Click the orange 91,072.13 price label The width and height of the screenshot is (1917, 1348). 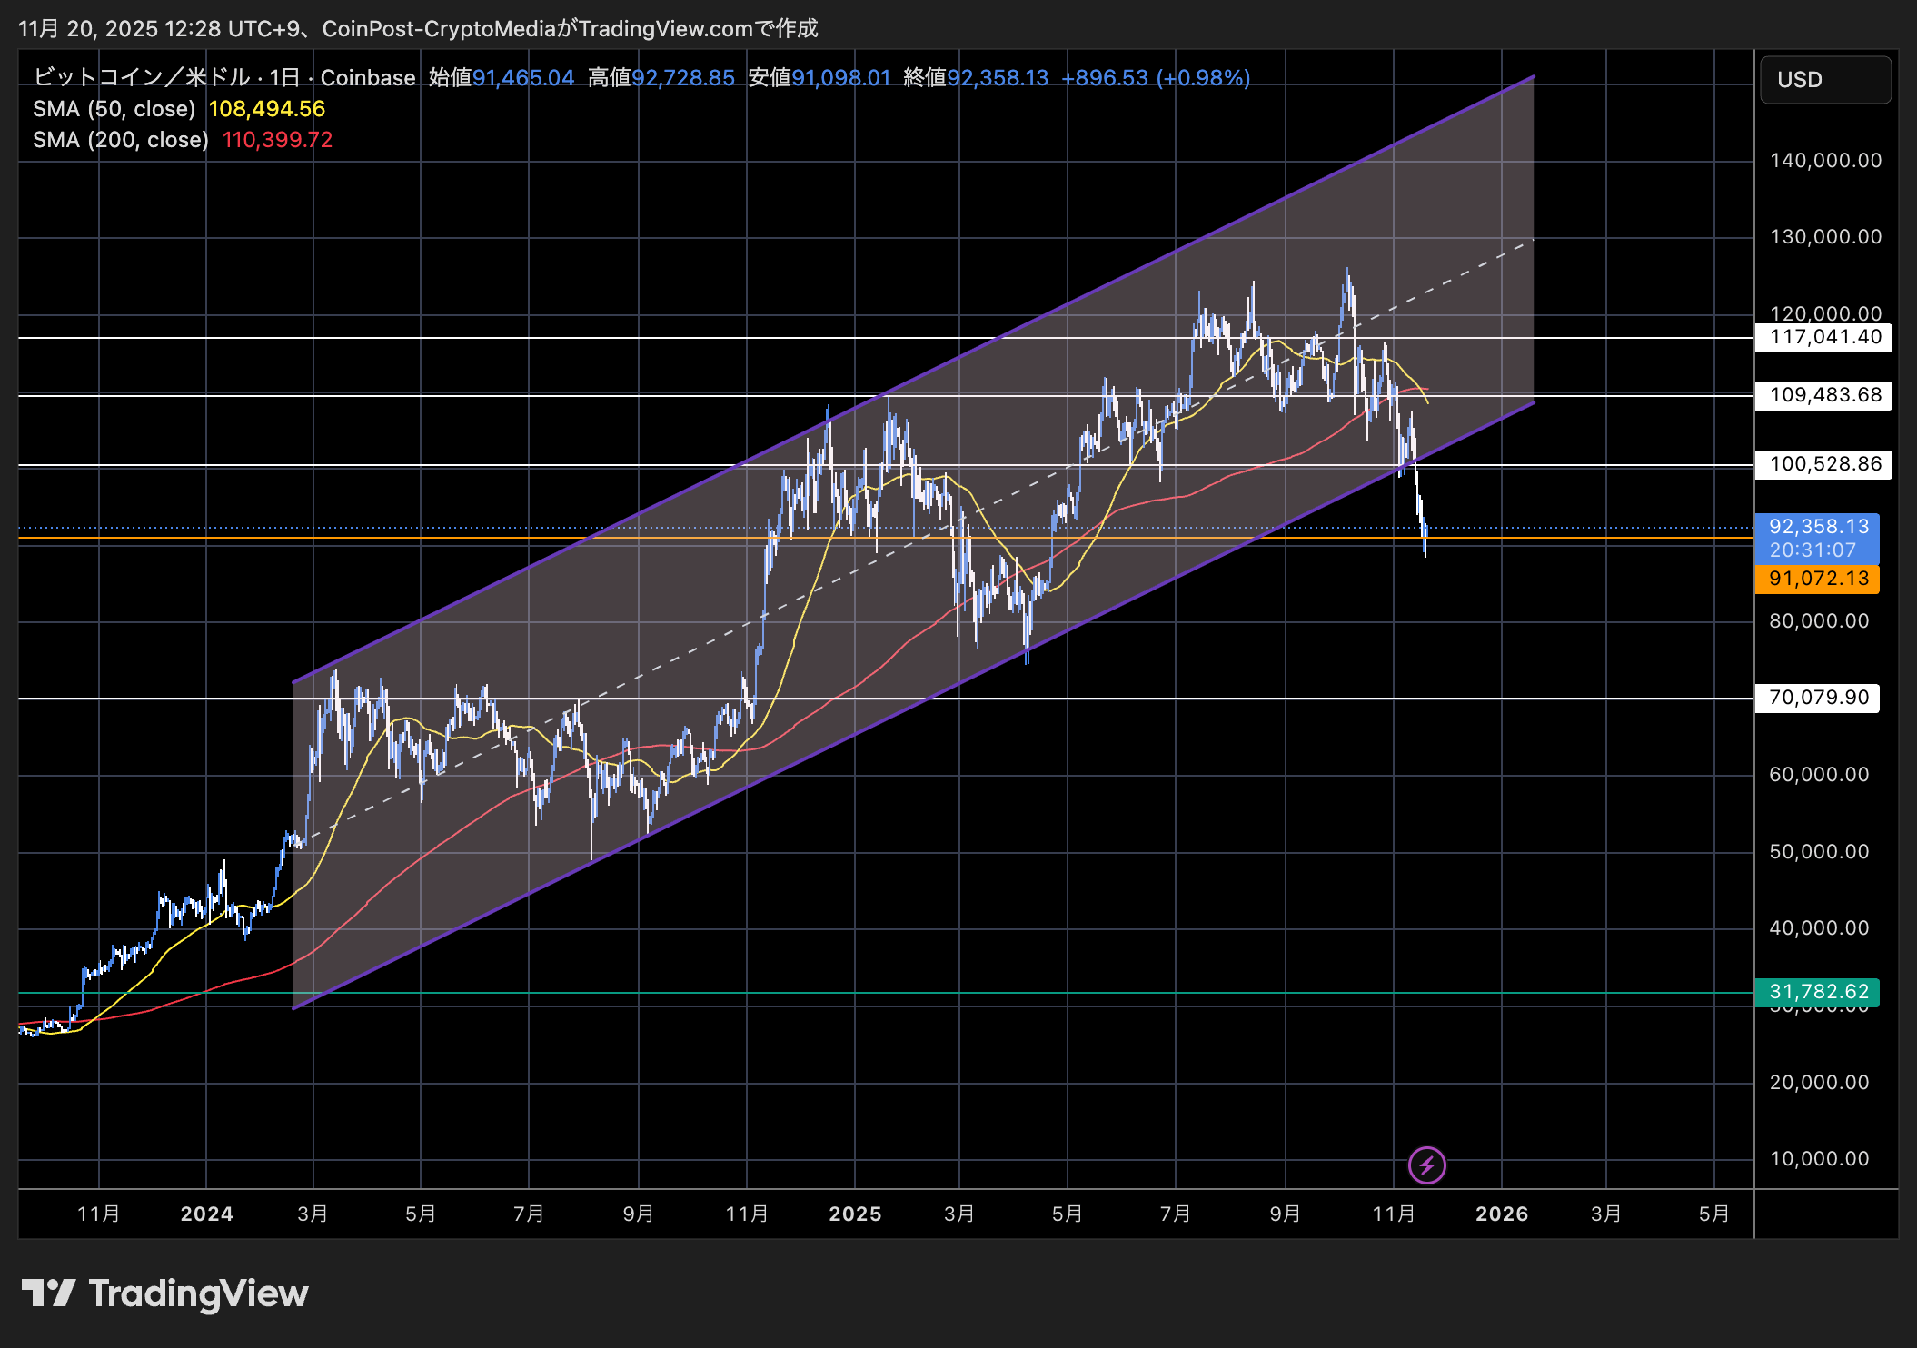pos(1817,579)
